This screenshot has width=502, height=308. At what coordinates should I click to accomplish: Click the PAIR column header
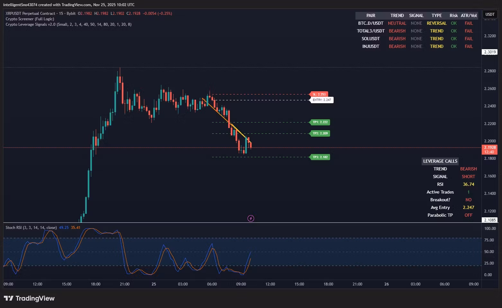coord(371,15)
